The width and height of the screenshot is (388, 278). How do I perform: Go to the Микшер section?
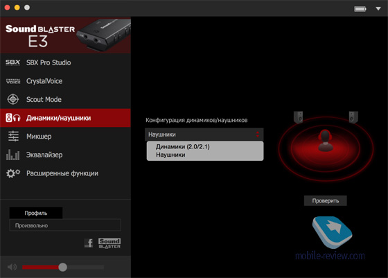point(65,136)
